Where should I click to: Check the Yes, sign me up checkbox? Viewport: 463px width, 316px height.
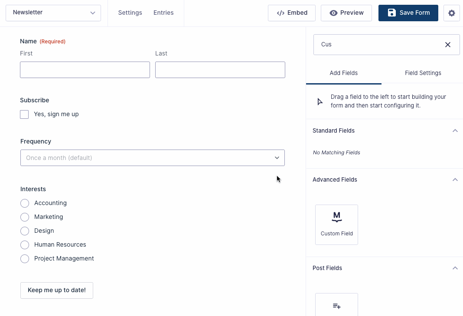[24, 114]
